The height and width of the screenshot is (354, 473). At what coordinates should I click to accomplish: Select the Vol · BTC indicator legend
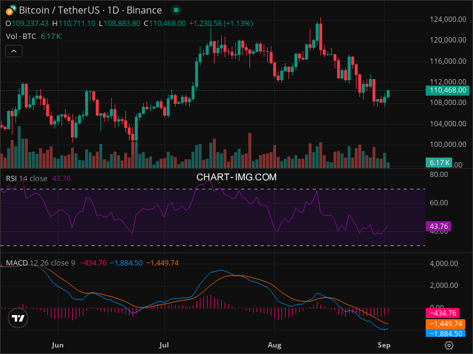point(20,37)
